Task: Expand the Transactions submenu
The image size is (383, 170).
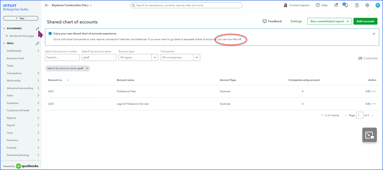Action: [38, 73]
